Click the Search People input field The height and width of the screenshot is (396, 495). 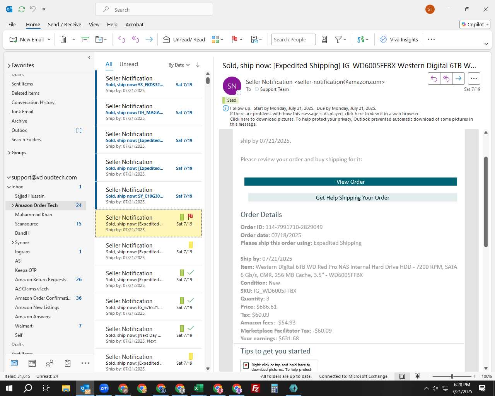[294, 39]
